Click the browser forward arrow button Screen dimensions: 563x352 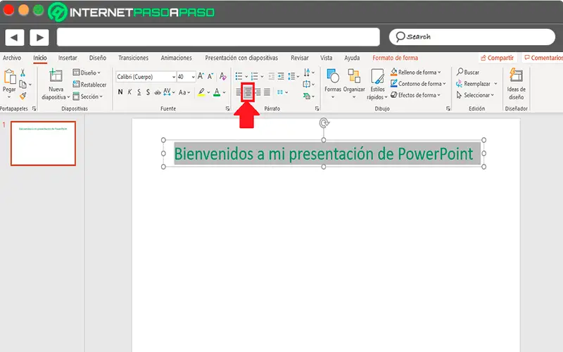[x=39, y=37]
